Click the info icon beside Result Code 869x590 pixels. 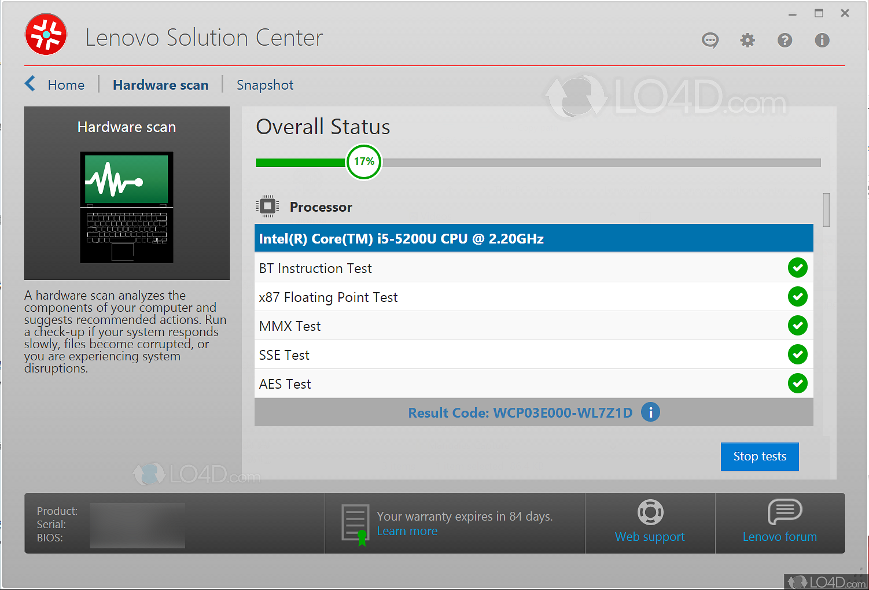pos(650,412)
